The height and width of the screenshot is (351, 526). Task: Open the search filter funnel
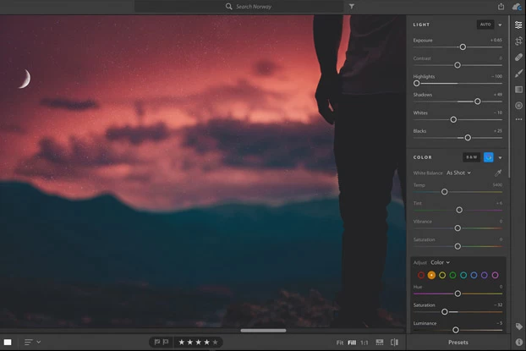352,6
